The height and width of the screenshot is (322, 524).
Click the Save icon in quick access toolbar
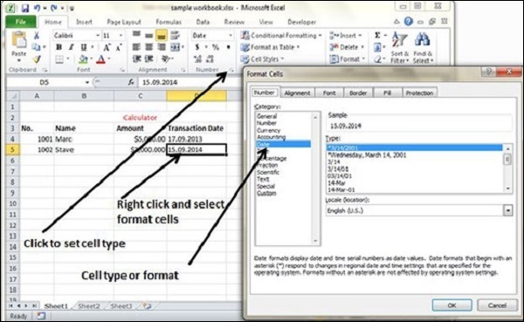coord(25,8)
